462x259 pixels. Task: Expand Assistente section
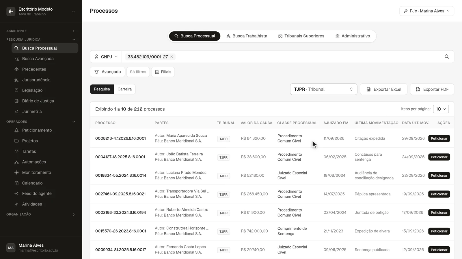[x=41, y=31]
